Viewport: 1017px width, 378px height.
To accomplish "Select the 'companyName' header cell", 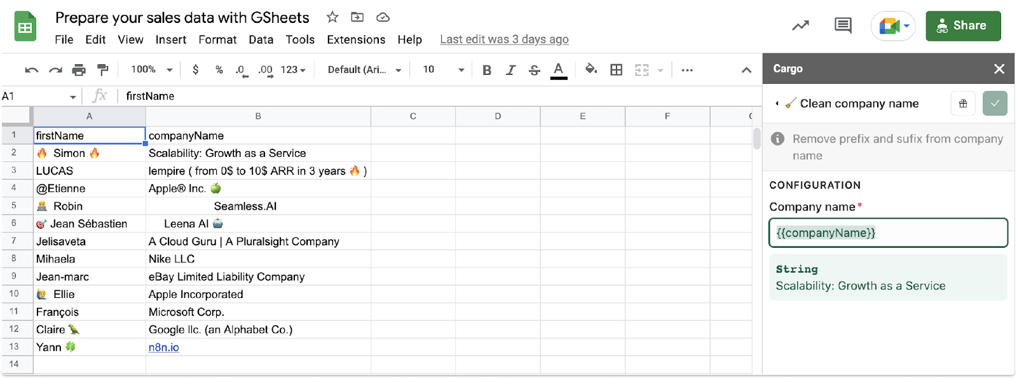I will pyautogui.click(x=258, y=135).
